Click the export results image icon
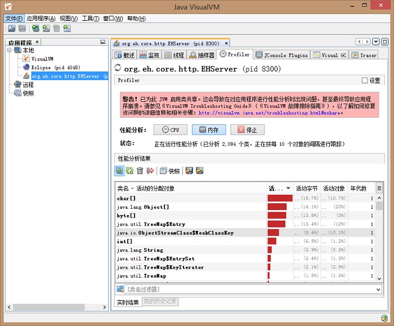Screen dimensions: 394x326 point(189,171)
